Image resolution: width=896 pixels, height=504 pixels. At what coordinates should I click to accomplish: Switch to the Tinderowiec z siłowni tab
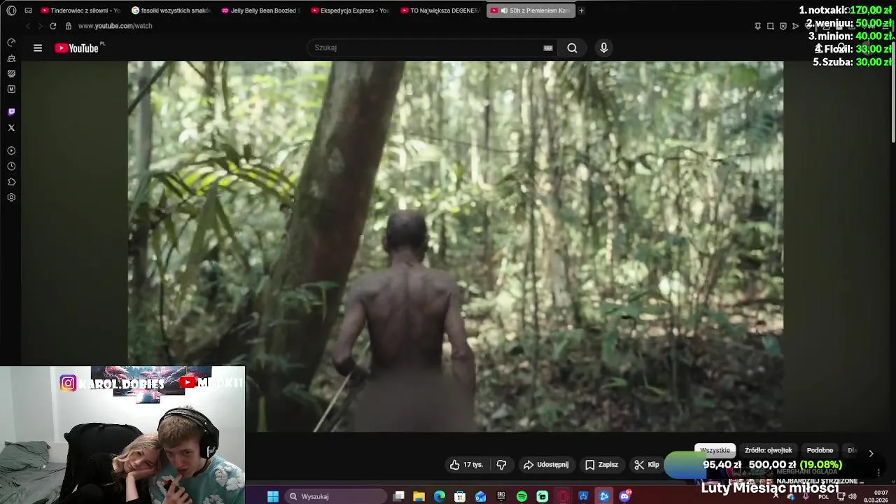[80, 10]
